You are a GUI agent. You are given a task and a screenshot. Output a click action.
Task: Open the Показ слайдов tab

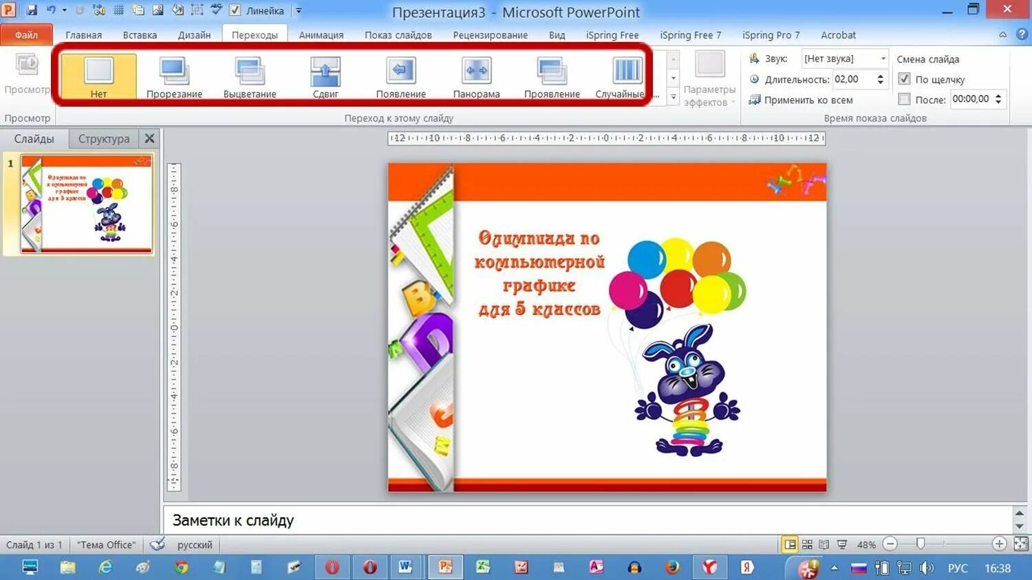click(x=398, y=34)
